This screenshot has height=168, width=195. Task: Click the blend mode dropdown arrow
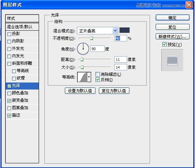tap(115, 31)
